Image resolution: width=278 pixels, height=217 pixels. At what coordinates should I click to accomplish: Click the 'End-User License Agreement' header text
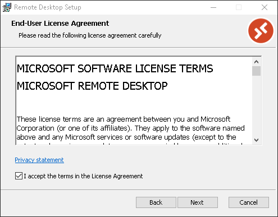pyautogui.click(x=60, y=24)
